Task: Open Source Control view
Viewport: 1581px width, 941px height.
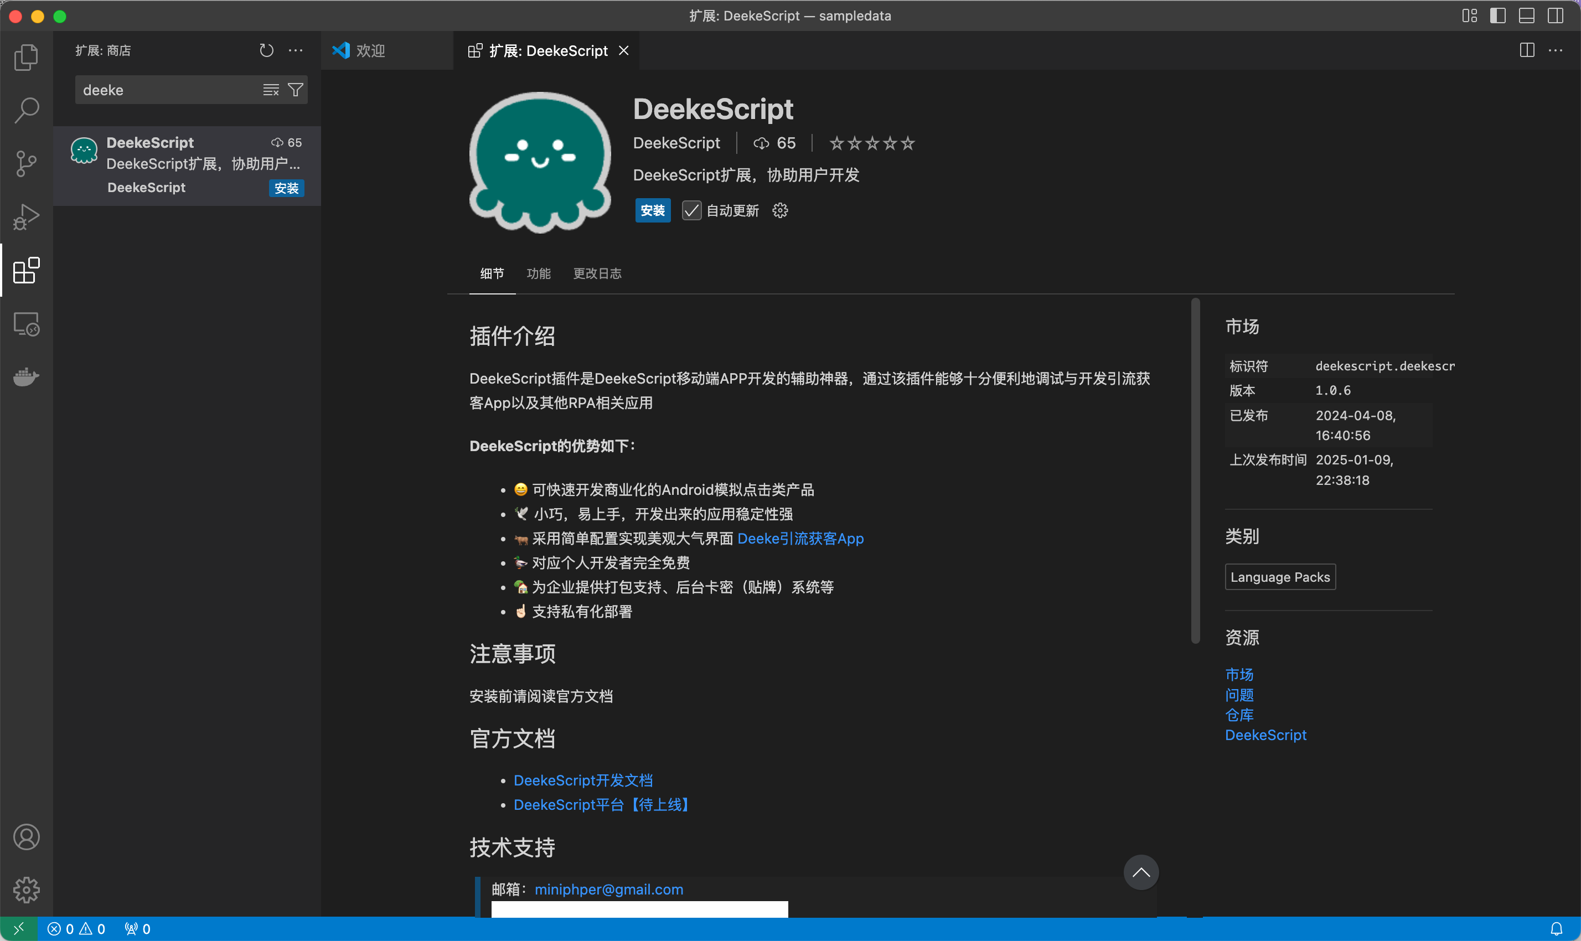Action: pos(26,164)
